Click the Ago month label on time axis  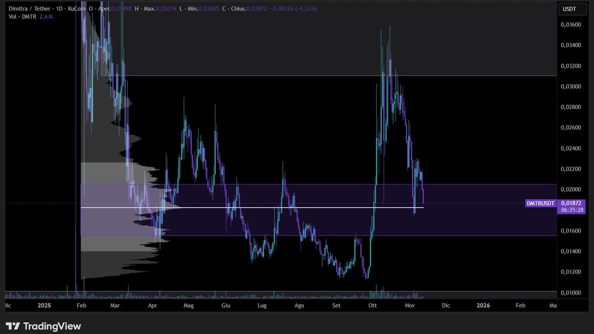tap(299, 305)
